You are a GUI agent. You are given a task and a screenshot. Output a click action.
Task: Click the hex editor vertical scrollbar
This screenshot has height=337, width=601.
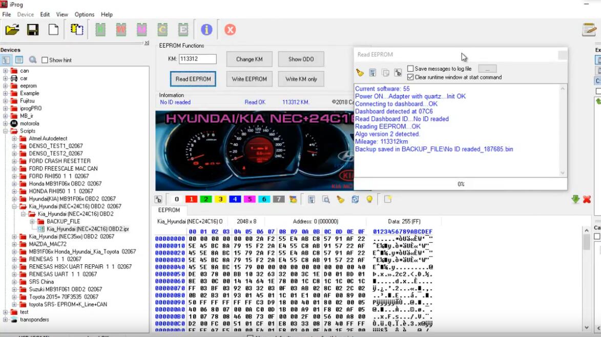[x=587, y=279]
